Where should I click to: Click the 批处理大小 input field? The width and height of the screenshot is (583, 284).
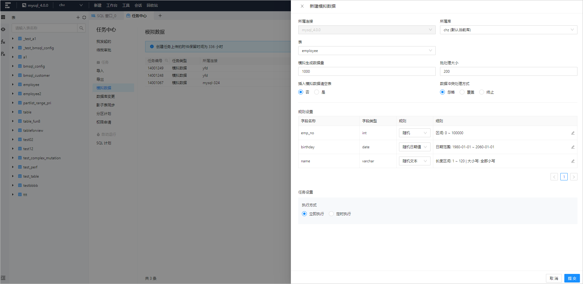[509, 71]
